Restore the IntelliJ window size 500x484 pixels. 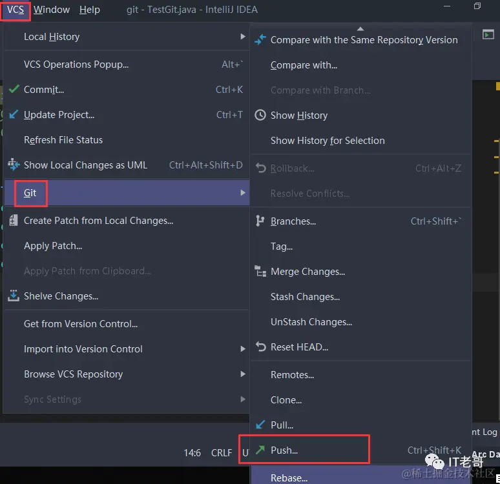(477, 6)
